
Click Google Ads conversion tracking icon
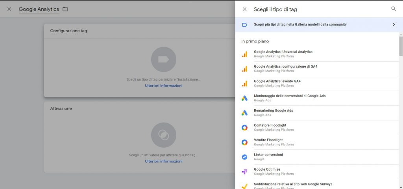pyautogui.click(x=245, y=98)
